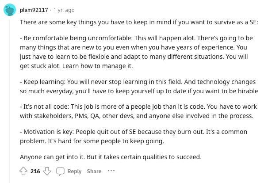
Task: Click the "1 yr. ago" timestamp
Action: (x=64, y=10)
